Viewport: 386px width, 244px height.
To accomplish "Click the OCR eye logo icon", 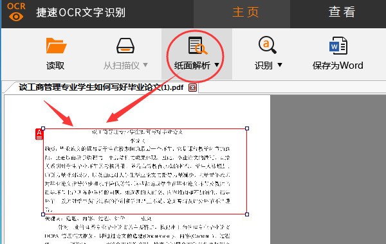I will [x=16, y=12].
